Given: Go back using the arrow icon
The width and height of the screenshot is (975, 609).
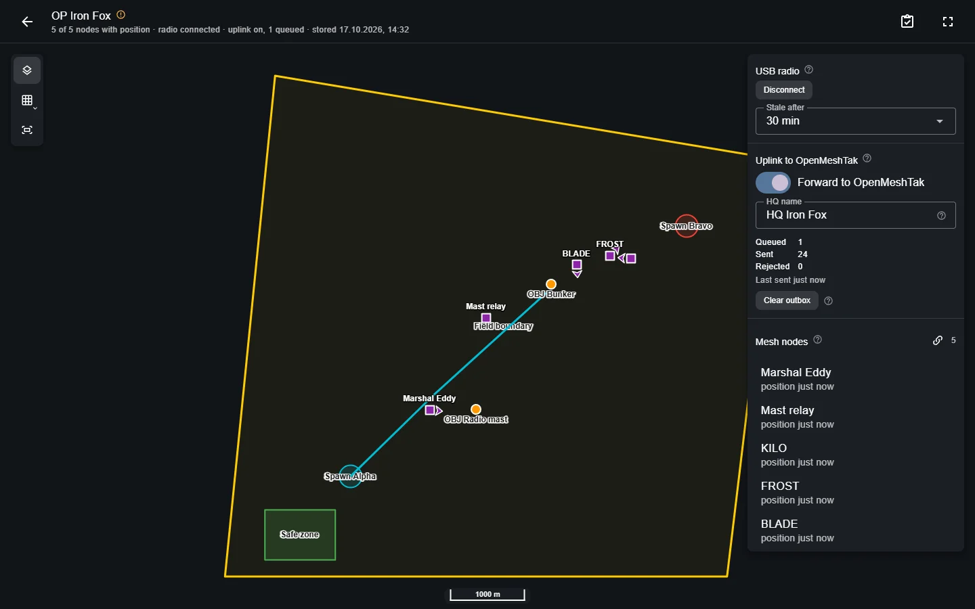Looking at the screenshot, I should point(27,22).
